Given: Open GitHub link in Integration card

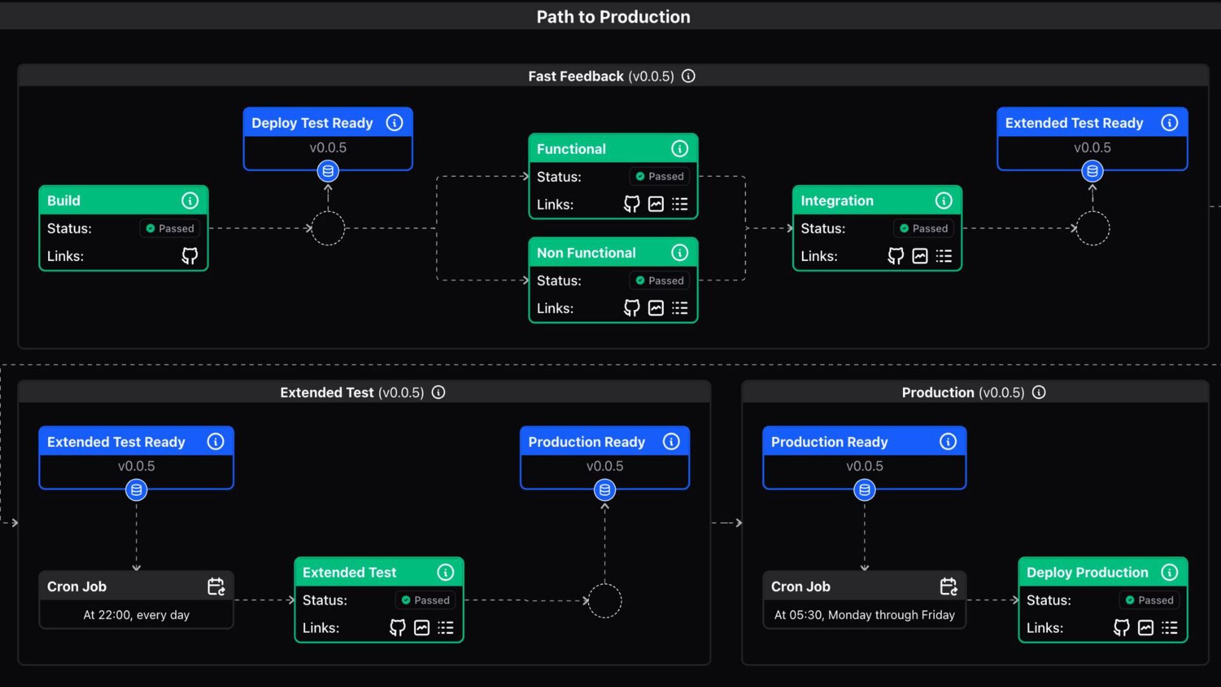Looking at the screenshot, I should pyautogui.click(x=895, y=256).
